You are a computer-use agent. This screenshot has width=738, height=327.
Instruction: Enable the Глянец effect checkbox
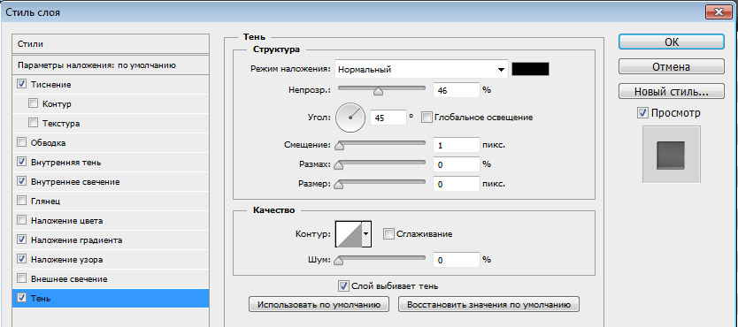pyautogui.click(x=21, y=202)
